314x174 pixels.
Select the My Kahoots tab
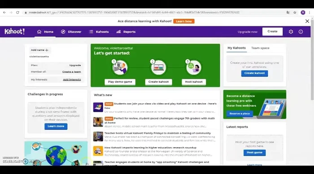[x=236, y=48]
